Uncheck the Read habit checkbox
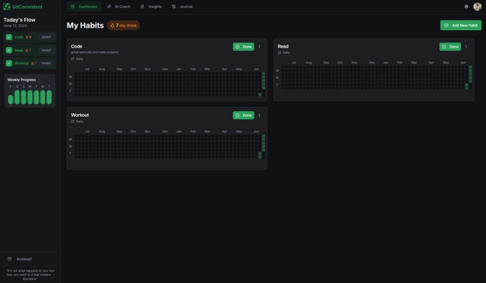The width and height of the screenshot is (486, 283). pos(9,50)
